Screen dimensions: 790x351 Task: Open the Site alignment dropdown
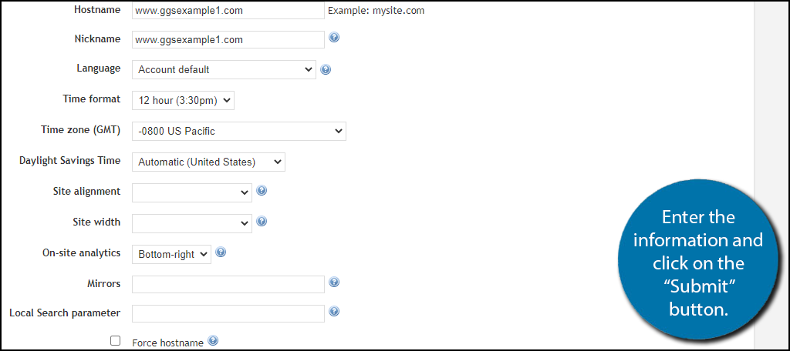click(x=192, y=192)
